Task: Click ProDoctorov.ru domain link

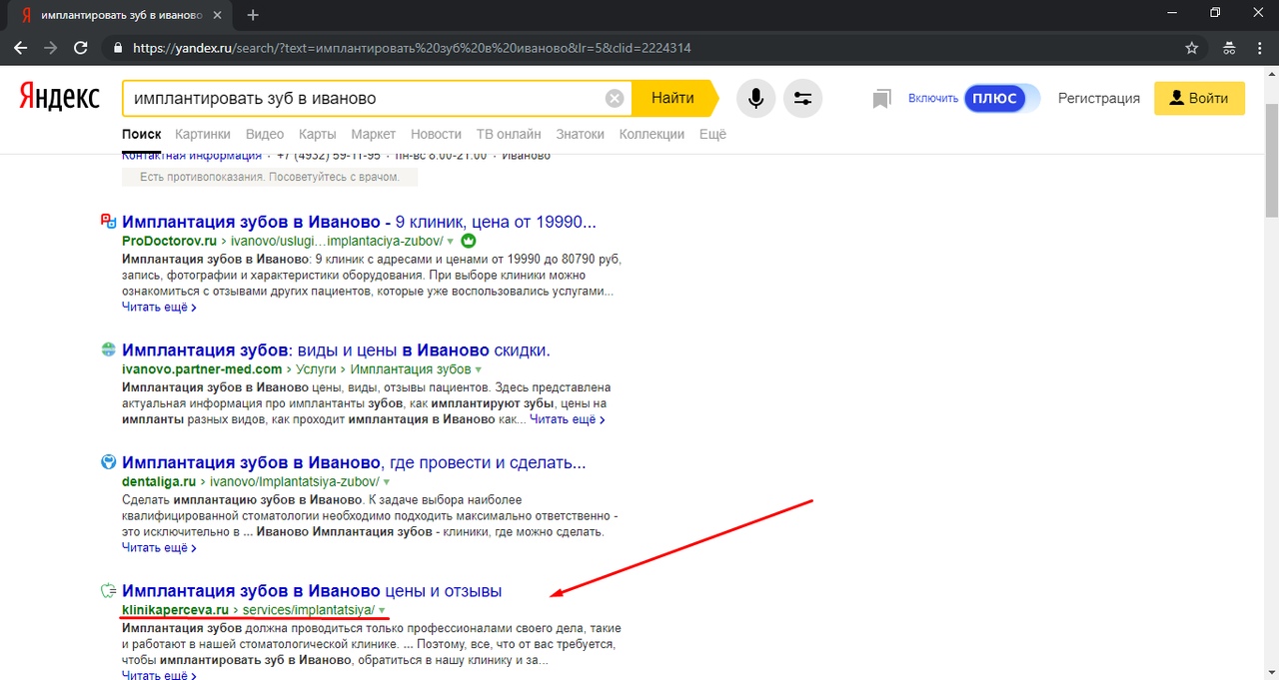Action: pyautogui.click(x=169, y=242)
